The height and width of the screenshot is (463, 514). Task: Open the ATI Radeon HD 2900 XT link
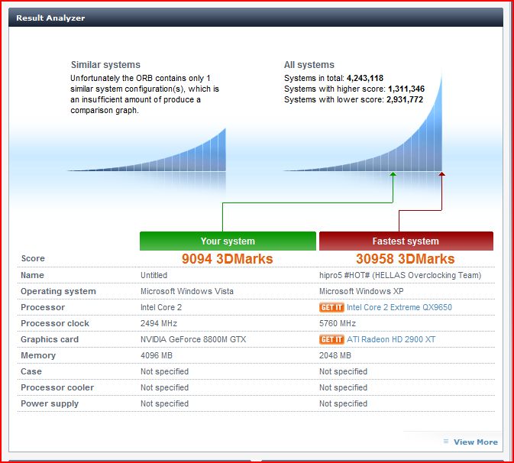point(391,339)
